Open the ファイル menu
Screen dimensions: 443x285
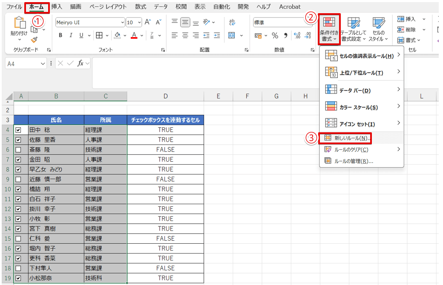[x=14, y=7]
